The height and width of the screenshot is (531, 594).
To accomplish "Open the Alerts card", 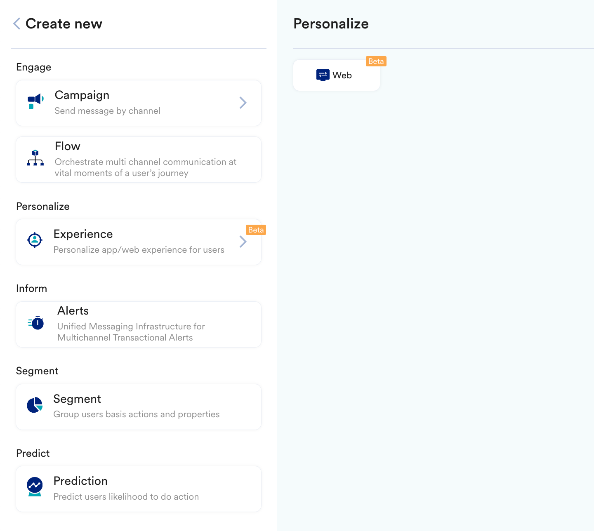I will point(139,324).
